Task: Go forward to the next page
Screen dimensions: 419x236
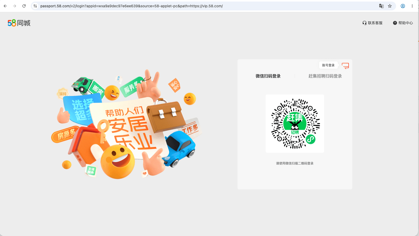Action: tap(15, 6)
